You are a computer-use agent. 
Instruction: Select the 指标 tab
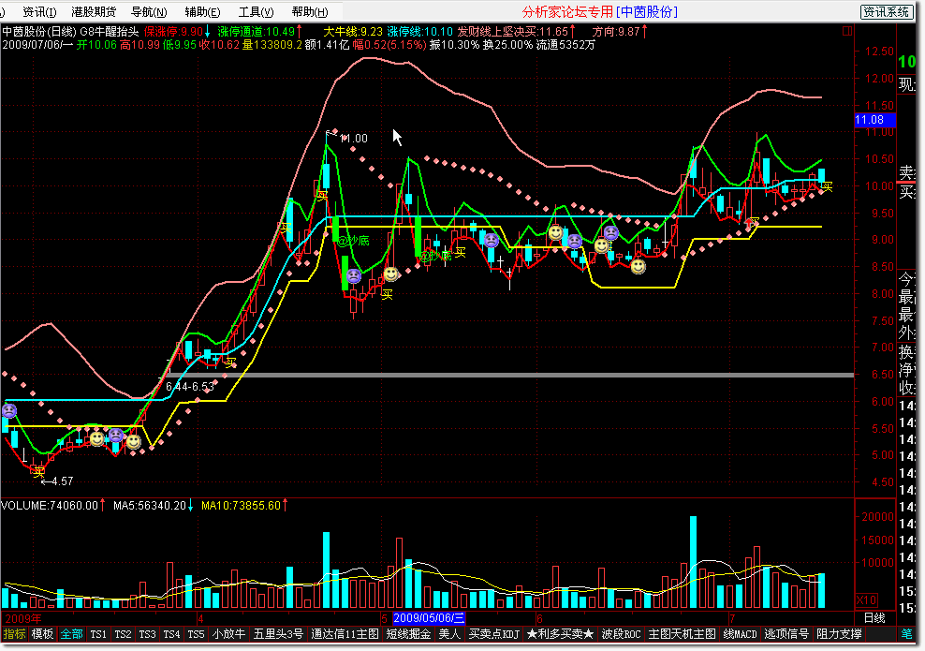point(15,634)
